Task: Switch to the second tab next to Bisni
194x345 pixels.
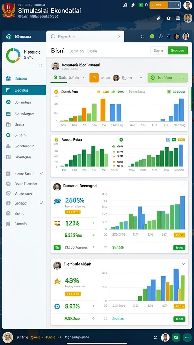Action: pos(76,51)
